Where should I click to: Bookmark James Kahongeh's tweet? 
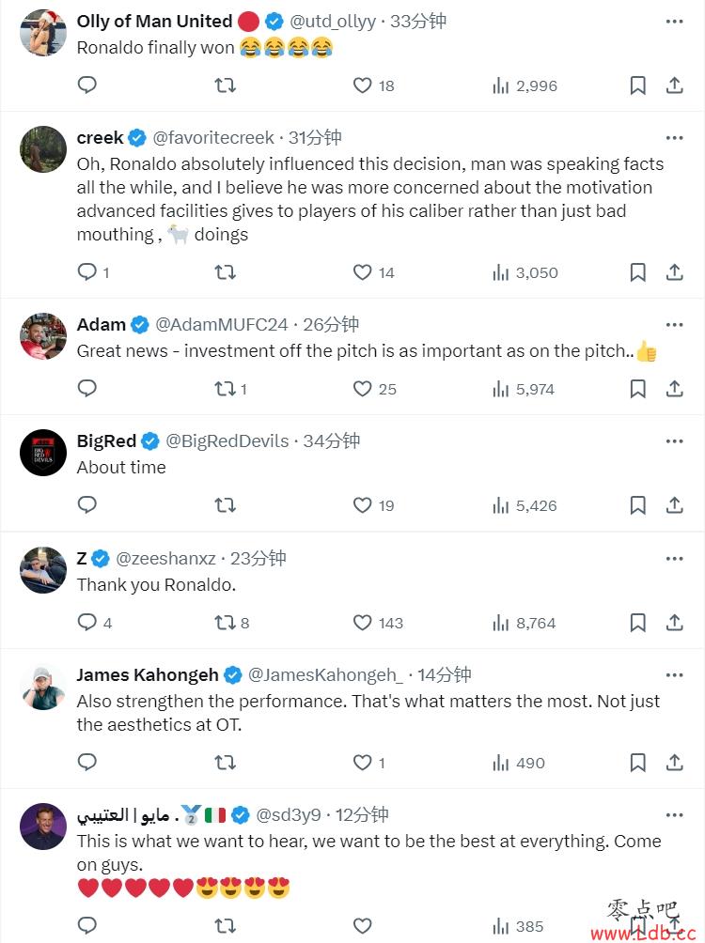click(637, 763)
